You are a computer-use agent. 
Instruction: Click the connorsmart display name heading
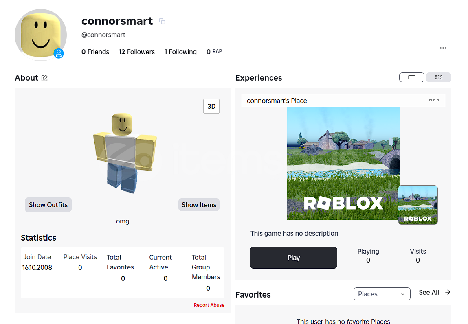click(x=117, y=21)
